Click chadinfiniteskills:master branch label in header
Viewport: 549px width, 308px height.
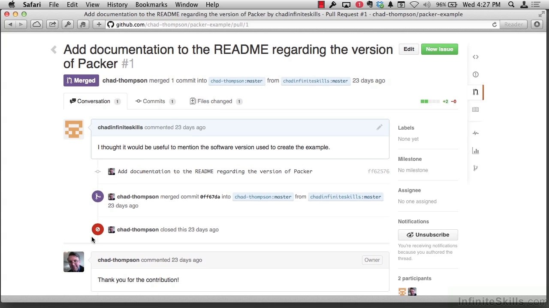click(315, 81)
